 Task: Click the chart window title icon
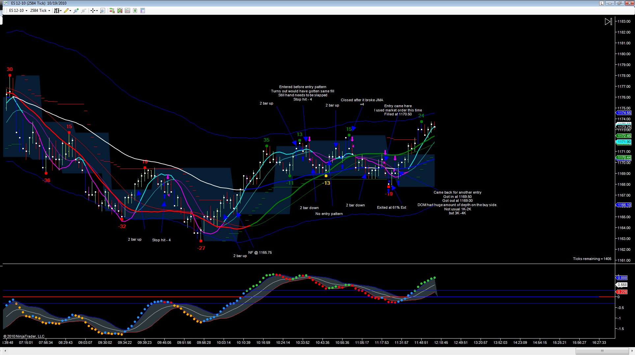click(x=6, y=3)
